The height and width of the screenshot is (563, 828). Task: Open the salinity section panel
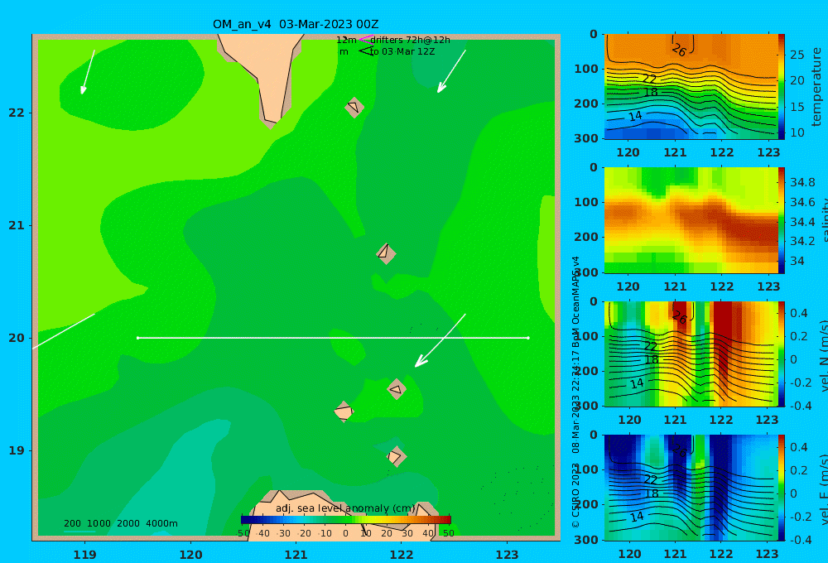[691, 220]
